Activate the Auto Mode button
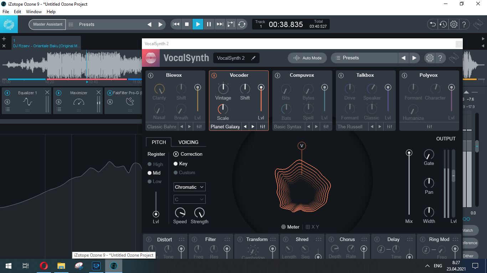Image resolution: width=487 pixels, height=273 pixels. coord(307,58)
